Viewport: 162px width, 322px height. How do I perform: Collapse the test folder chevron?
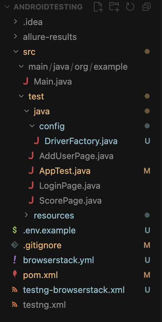click(x=21, y=96)
